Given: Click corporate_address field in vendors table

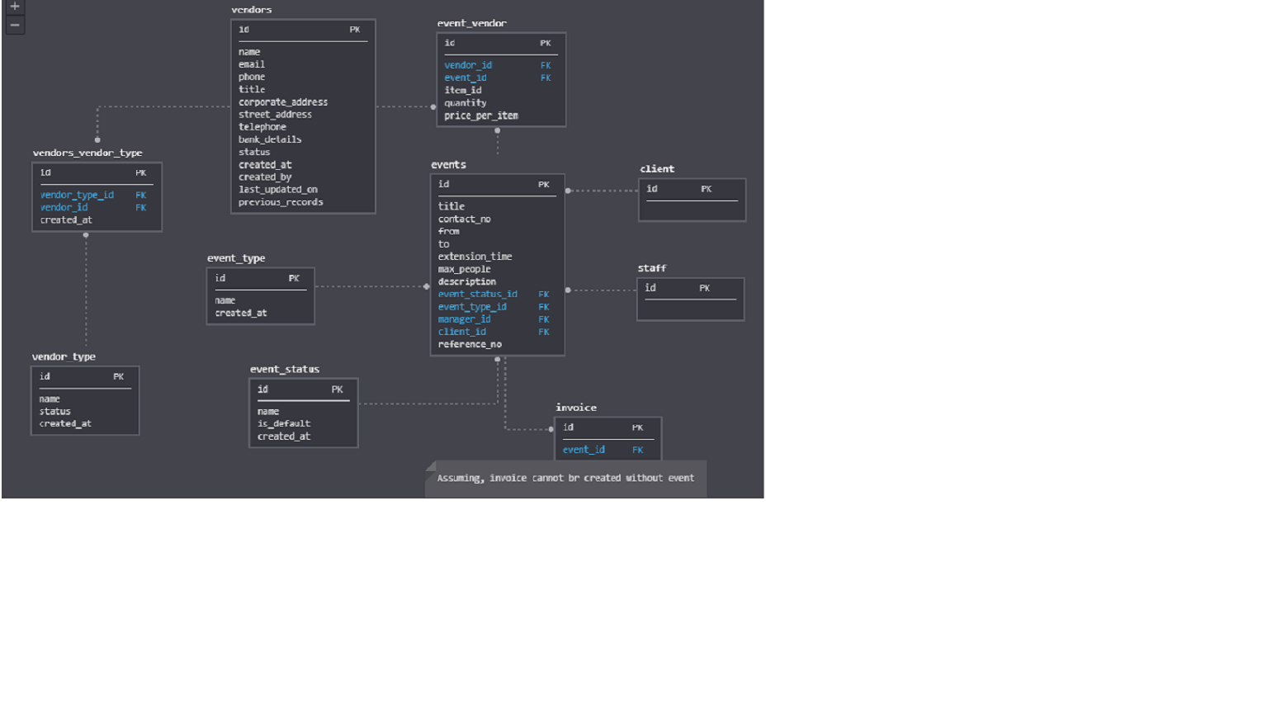Looking at the screenshot, I should pyautogui.click(x=283, y=102).
